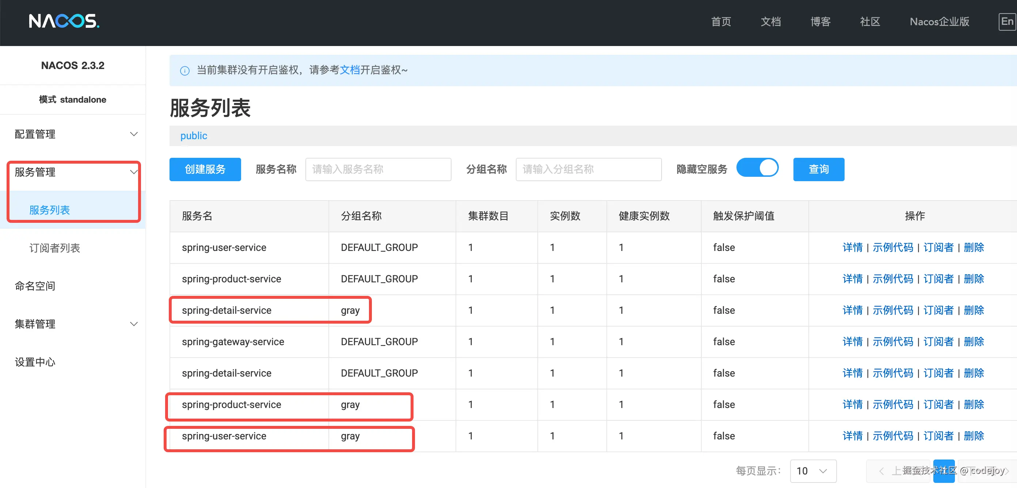Click 删除 for spring-user-service gray row

[x=974, y=436]
